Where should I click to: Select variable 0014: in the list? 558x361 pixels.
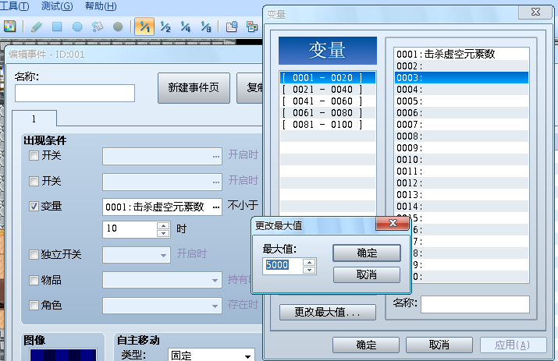(461, 207)
